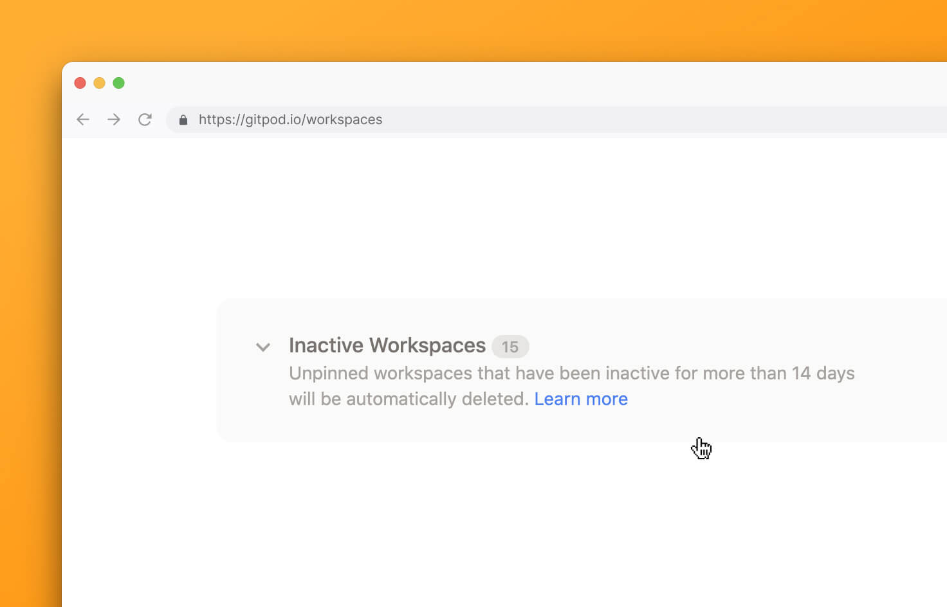The image size is (947, 607).
Task: Click the 15 count badge
Action: coord(510,347)
